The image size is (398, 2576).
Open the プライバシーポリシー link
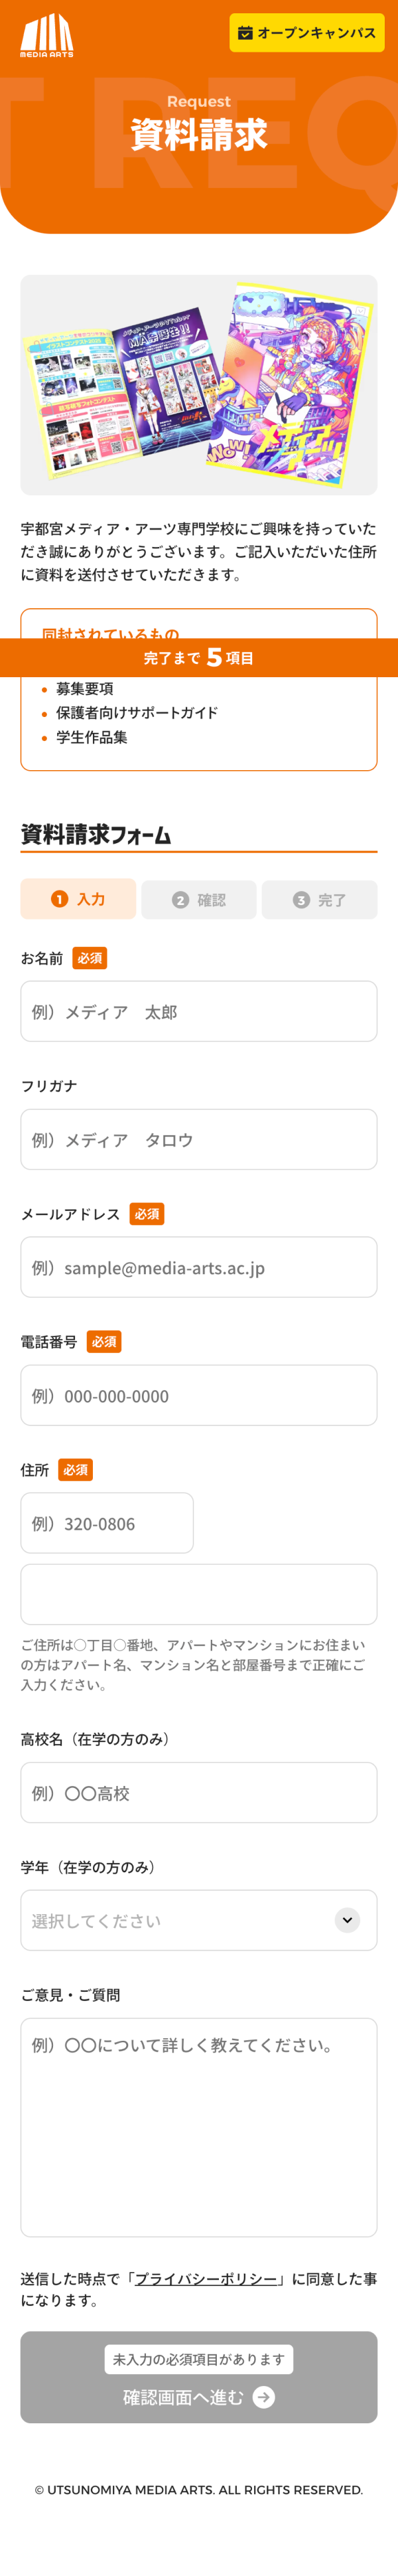(x=206, y=2279)
